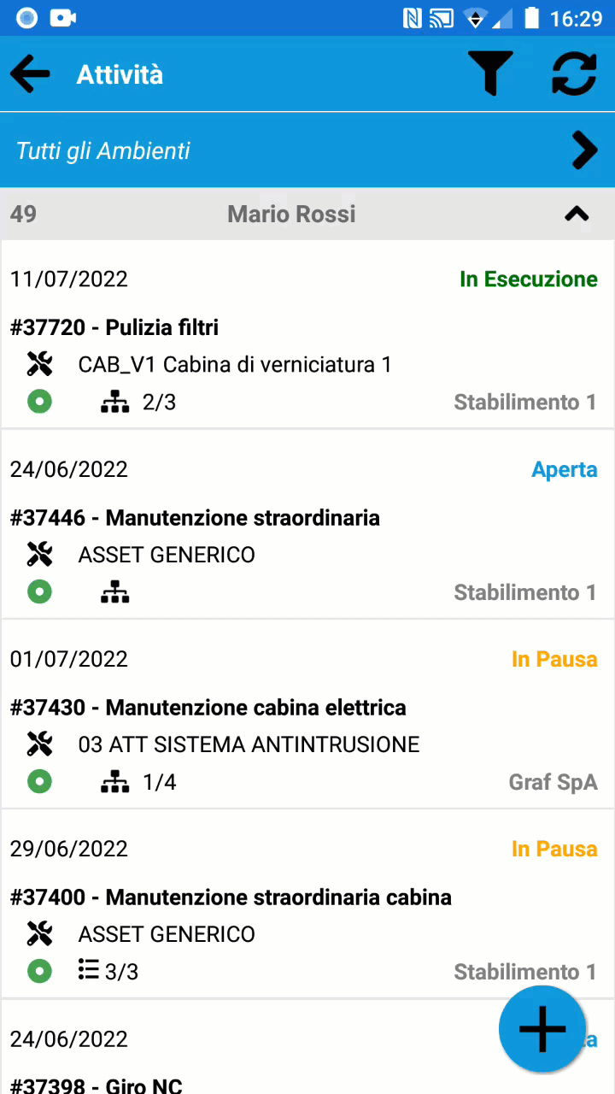This screenshot has height=1094, width=615.
Task: Tap wrench icon for CAB_V1 Cabina
Action: 39,365
